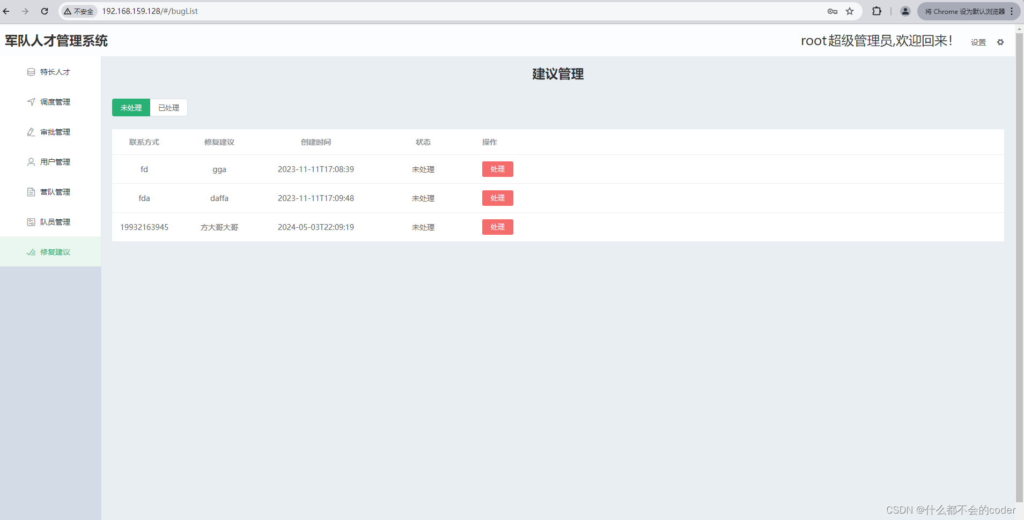Select the 修复建议 menu item

[50, 252]
